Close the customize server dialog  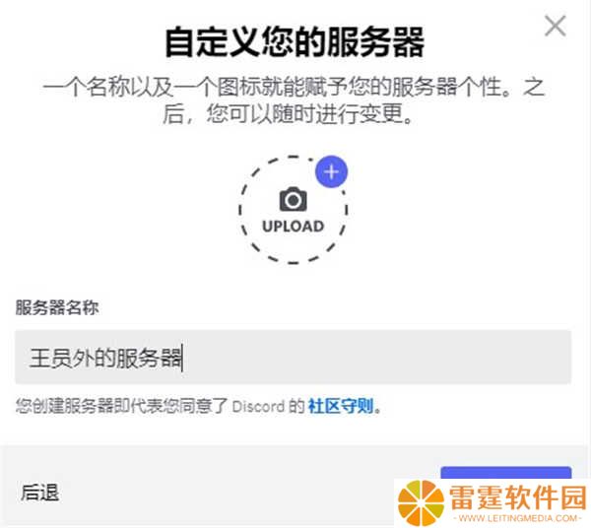pos(556,26)
